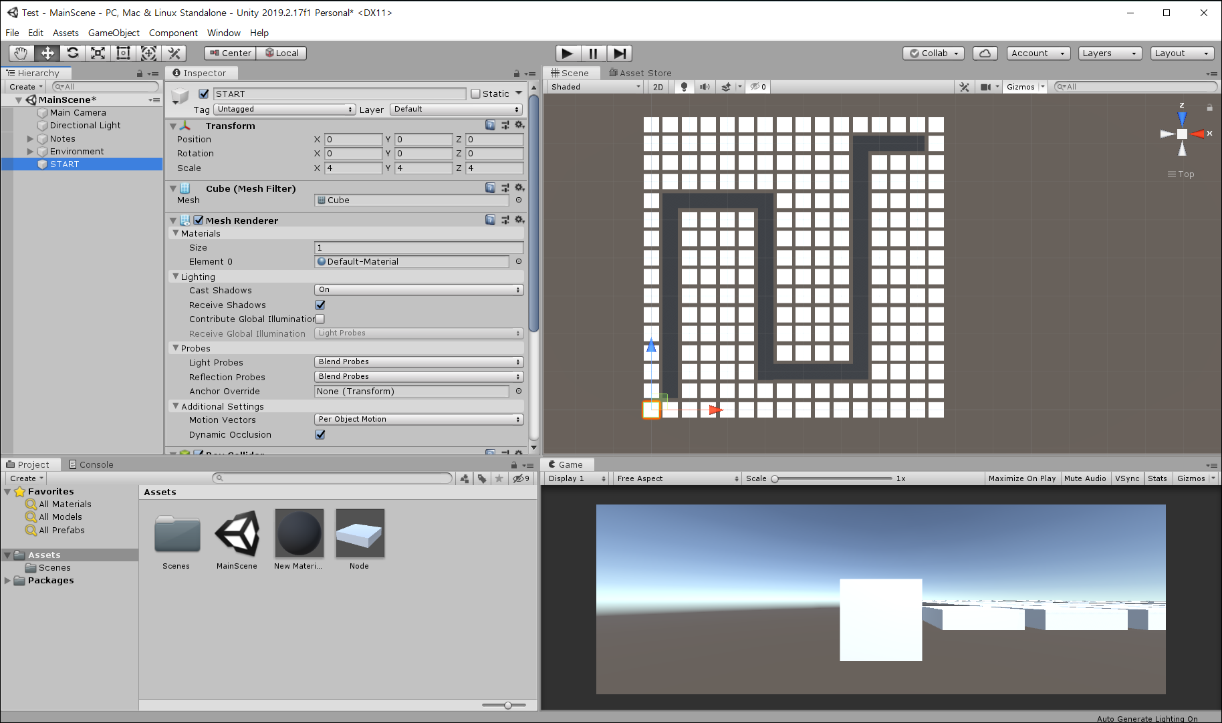The height and width of the screenshot is (723, 1222).
Task: Click the Step frame button
Action: click(x=620, y=53)
